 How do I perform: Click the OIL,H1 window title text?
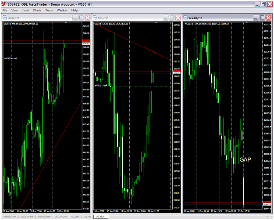coord(103,18)
